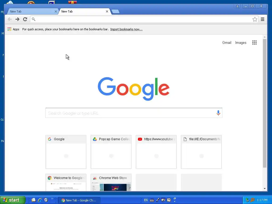Select the second New Tab
Screen dimensions: 272x204
pos(84,11)
